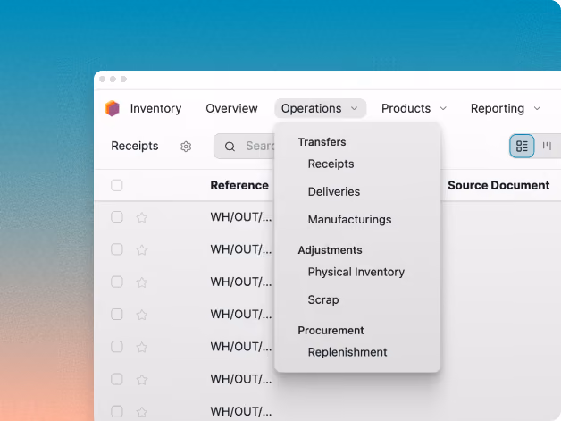Click the Inventory app name

(155, 108)
